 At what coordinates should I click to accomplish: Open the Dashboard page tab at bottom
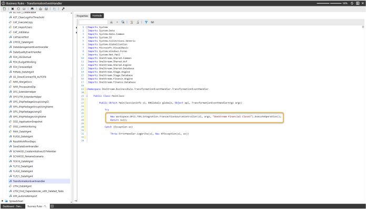click(13, 206)
